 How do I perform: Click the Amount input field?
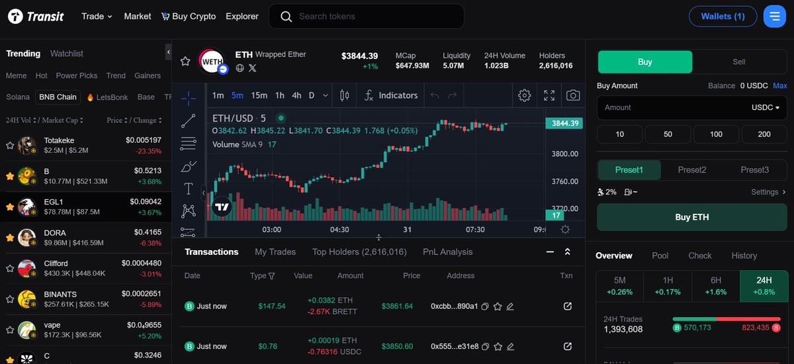click(672, 107)
